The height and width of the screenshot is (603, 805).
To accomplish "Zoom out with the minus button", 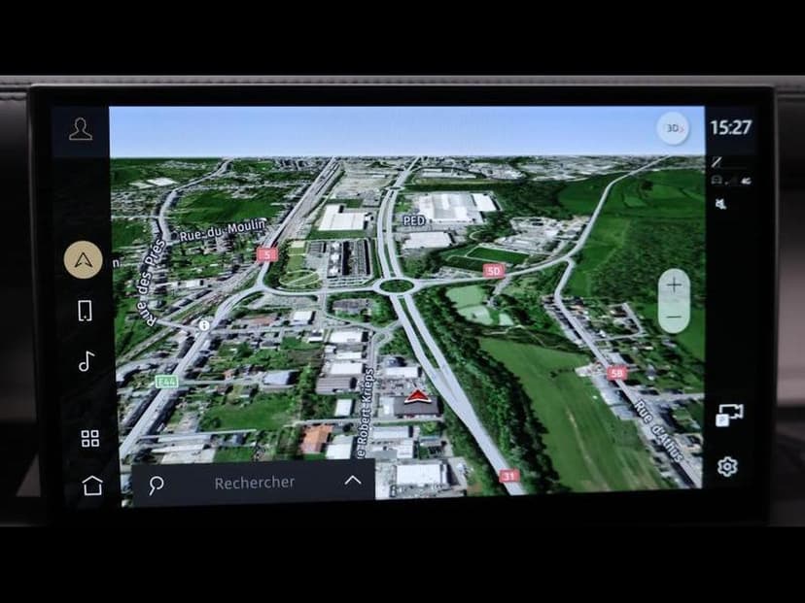I will click(674, 317).
